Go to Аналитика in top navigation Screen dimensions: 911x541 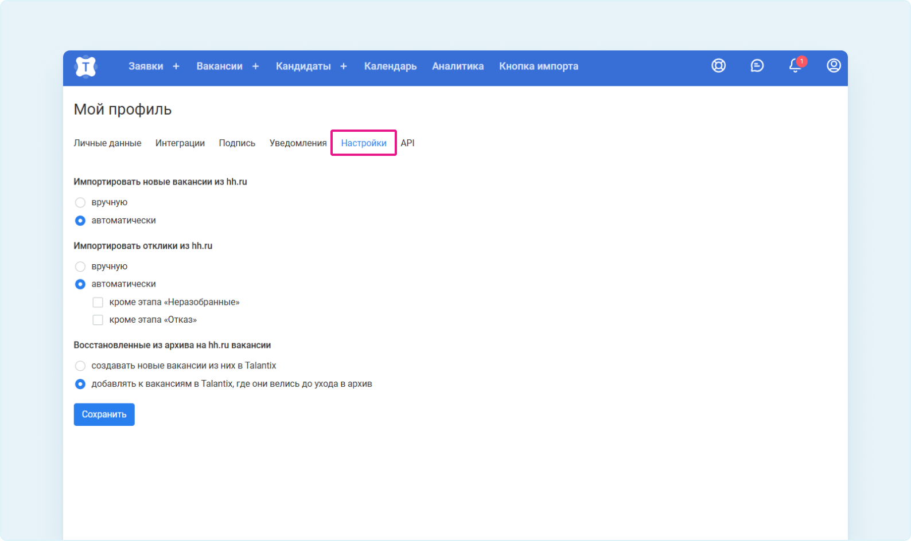coord(458,66)
